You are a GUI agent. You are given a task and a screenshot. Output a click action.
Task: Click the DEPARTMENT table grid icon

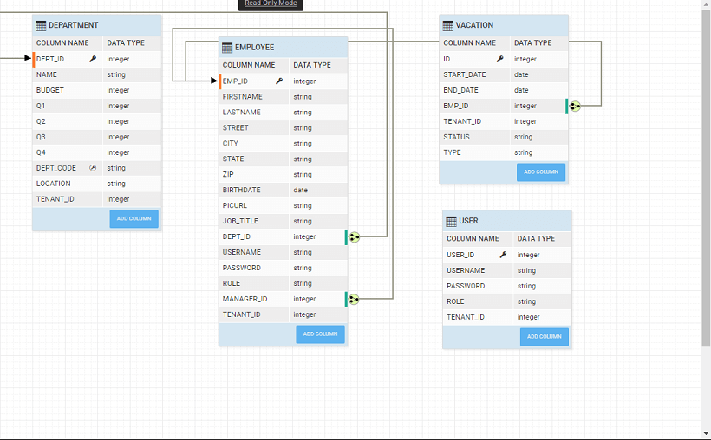[x=41, y=25]
